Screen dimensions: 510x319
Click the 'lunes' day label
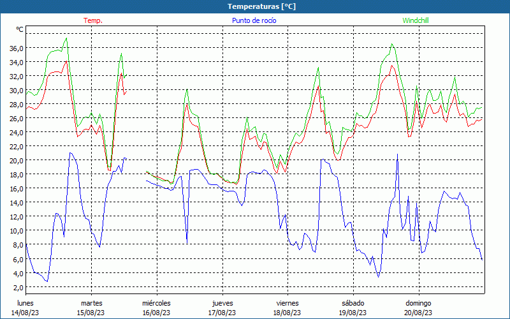click(x=25, y=303)
